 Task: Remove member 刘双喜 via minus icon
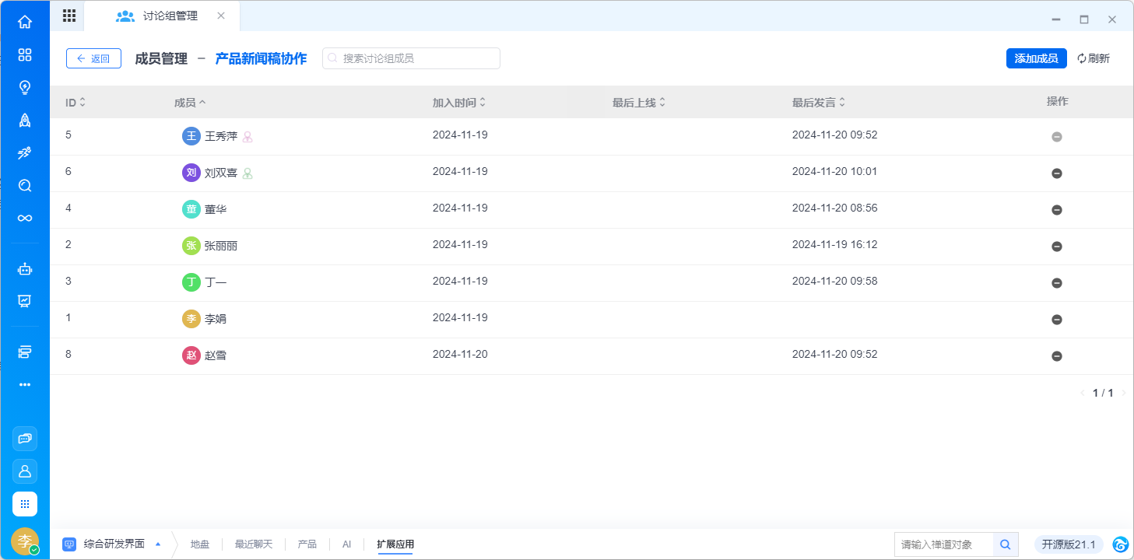point(1056,173)
